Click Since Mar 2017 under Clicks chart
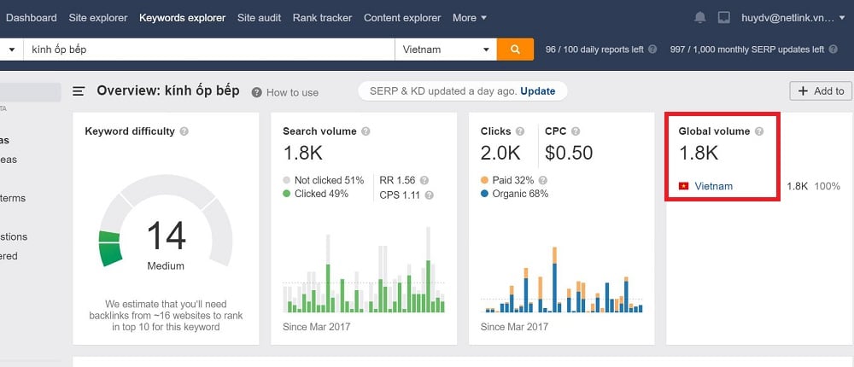Viewport: 854px width, 367px height. pyautogui.click(x=514, y=327)
